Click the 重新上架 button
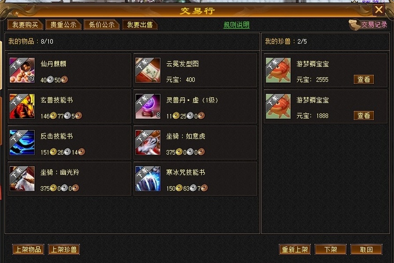394x263 pixels. pos(295,249)
